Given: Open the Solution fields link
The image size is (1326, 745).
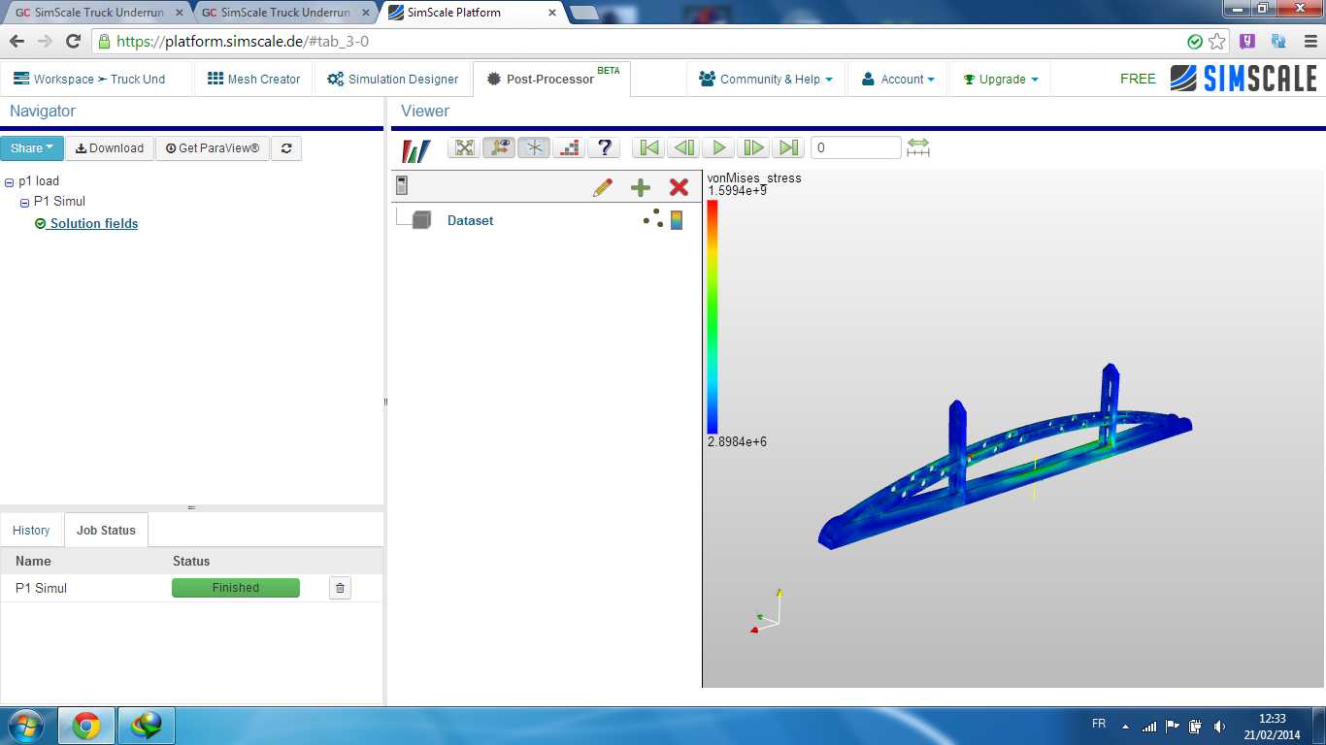Looking at the screenshot, I should click(x=94, y=223).
